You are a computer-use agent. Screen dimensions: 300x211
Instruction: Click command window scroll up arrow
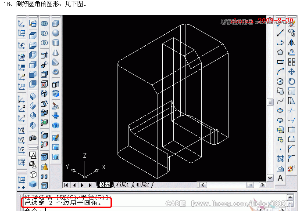290,197
